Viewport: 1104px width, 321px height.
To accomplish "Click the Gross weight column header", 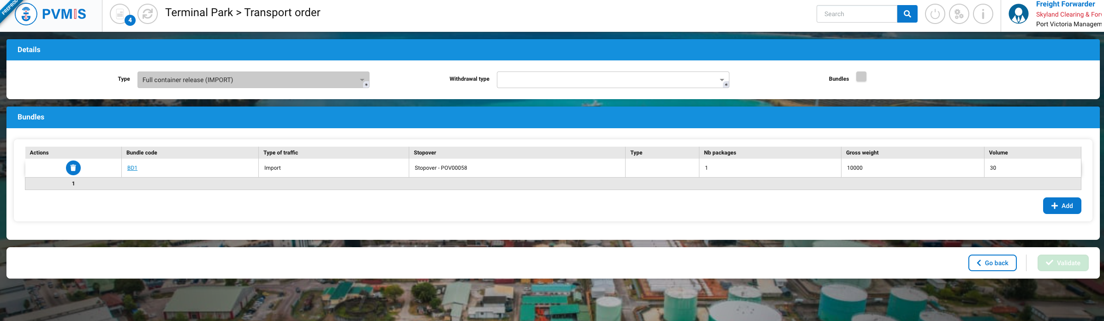I will [862, 153].
